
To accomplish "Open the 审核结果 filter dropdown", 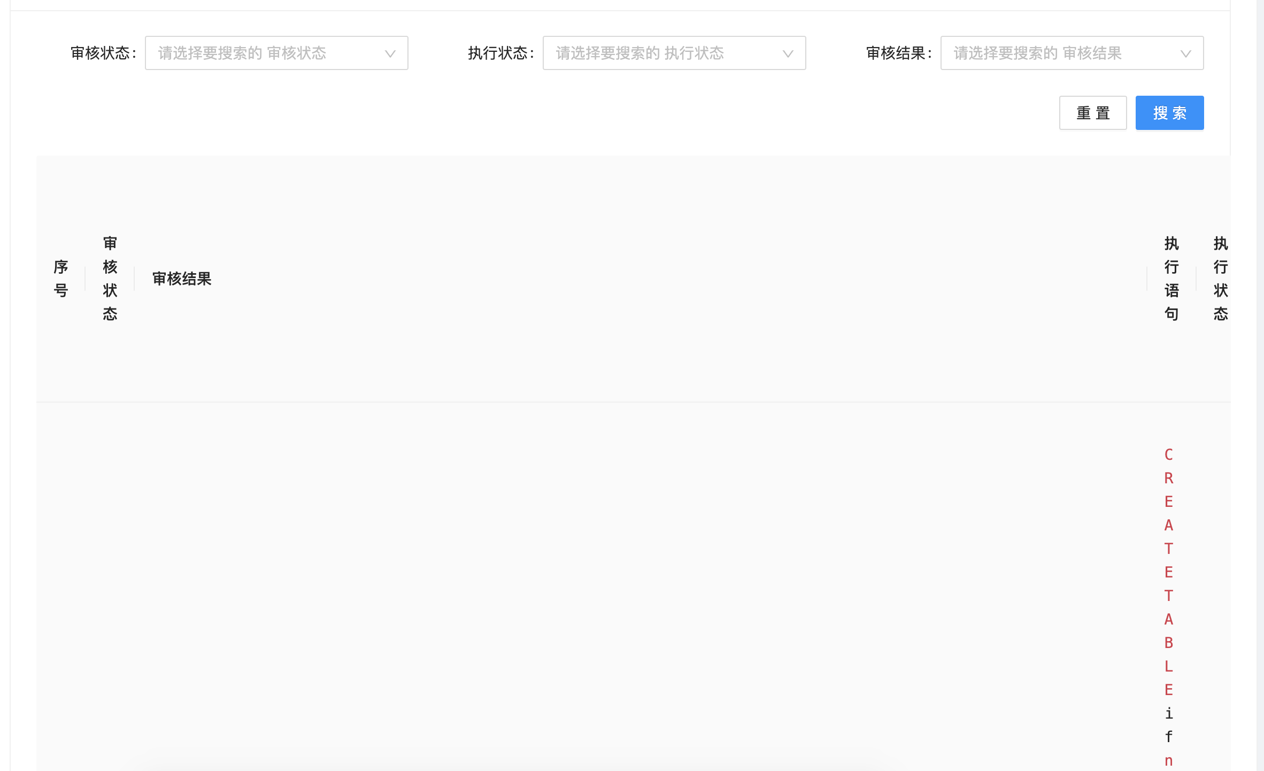I will [1072, 53].
